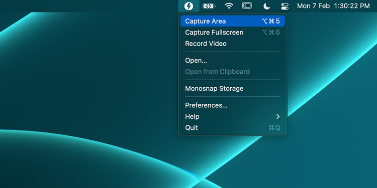The width and height of the screenshot is (377, 188).
Task: Expand the Help submenu
Action: pos(233,116)
